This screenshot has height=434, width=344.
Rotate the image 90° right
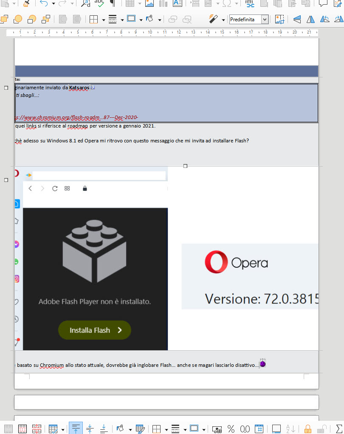point(339,19)
